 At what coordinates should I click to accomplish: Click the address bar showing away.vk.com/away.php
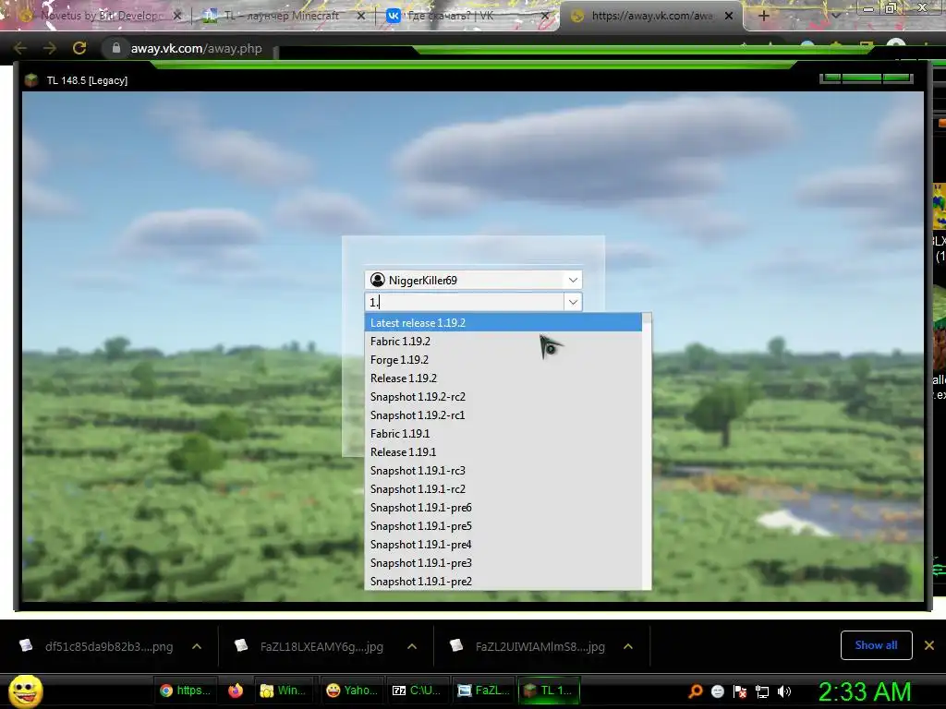click(x=197, y=48)
